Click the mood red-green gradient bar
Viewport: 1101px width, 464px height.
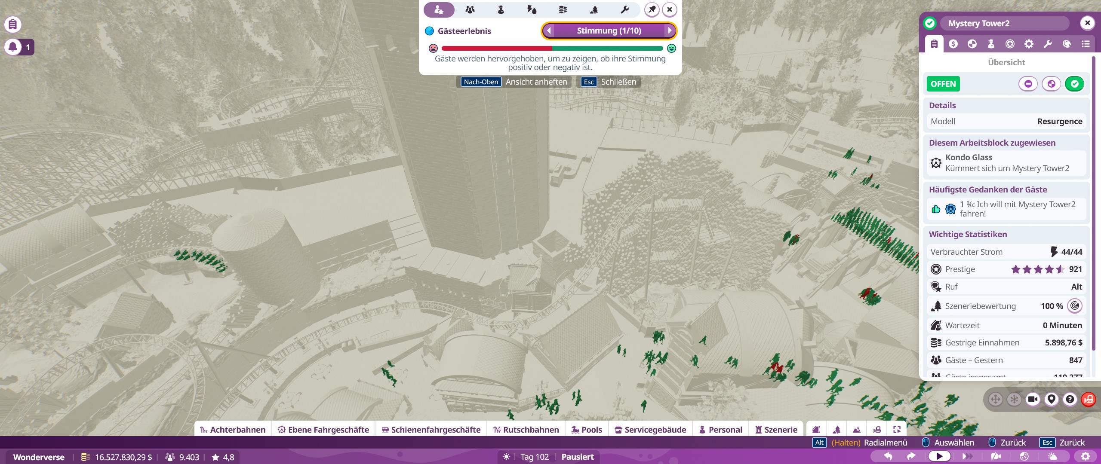click(552, 49)
